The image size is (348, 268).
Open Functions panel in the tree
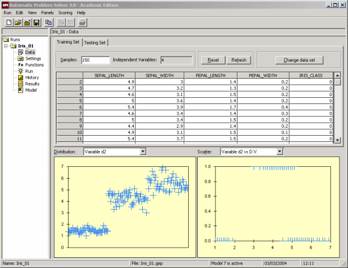coord(34,64)
